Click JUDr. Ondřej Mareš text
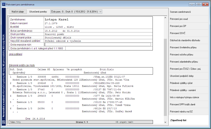The image size is (211, 129). pos(119,111)
